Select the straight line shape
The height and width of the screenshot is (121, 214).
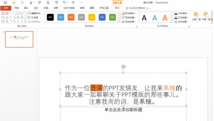click(x=11, y=14)
